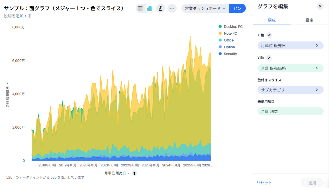Switch to table view icon

coord(140,8)
